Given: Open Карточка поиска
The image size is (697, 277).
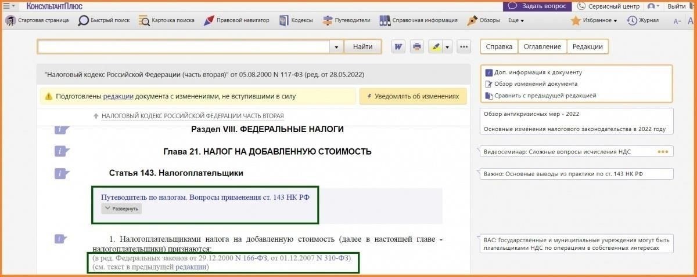Looking at the screenshot, I should [167, 20].
